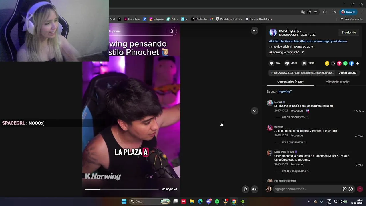Image resolution: width=366 pixels, height=206 pixels.
Task: Open emoji picker in comment box
Action: (351, 189)
